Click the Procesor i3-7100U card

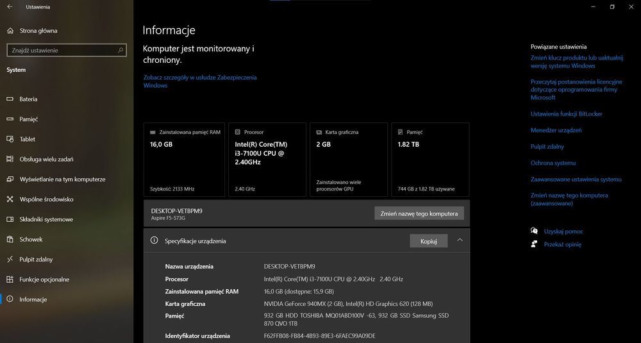click(x=267, y=160)
